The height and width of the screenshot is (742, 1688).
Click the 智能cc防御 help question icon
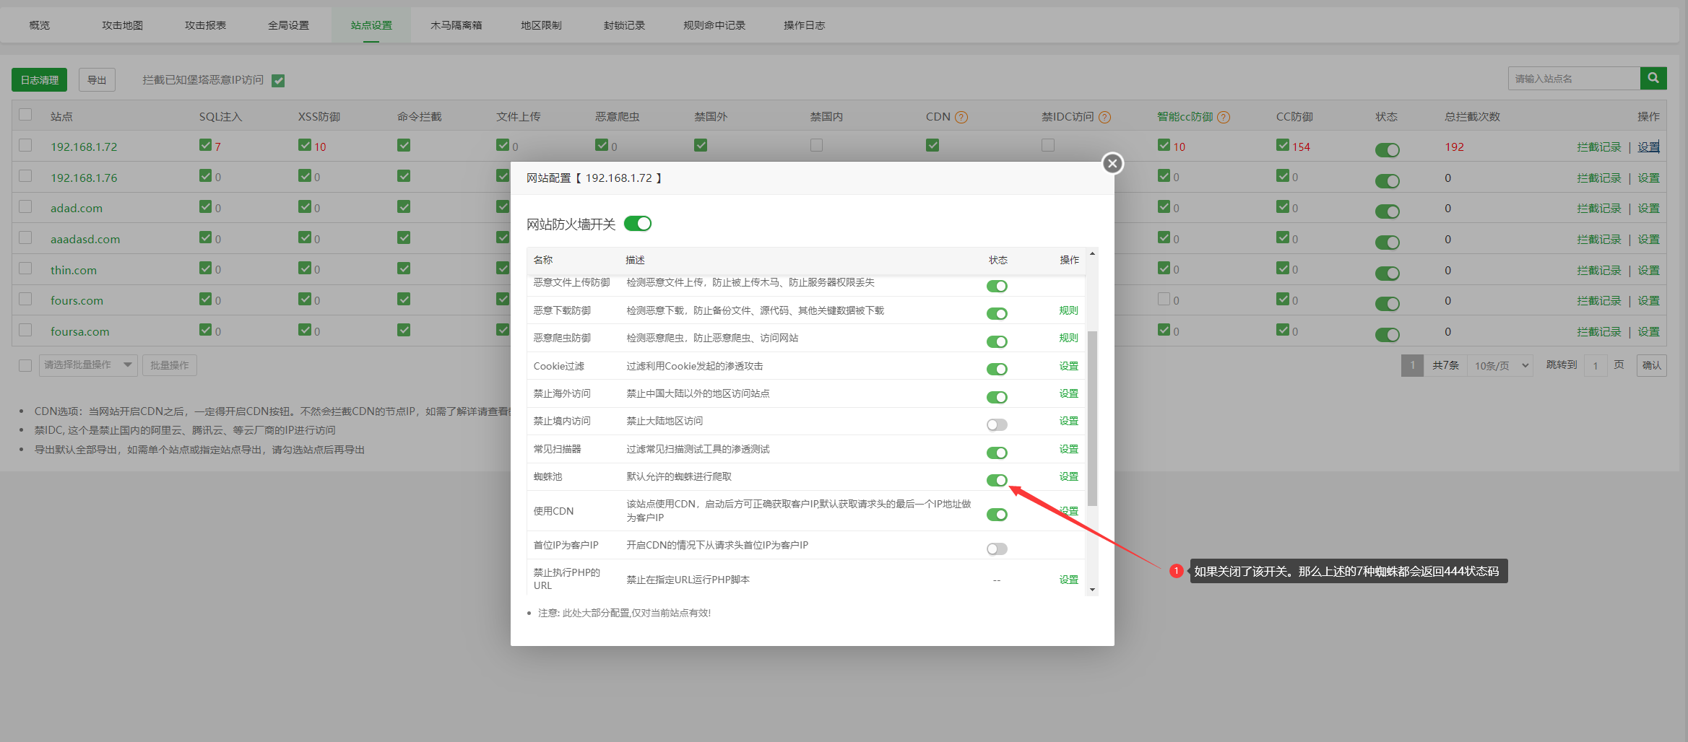1223,117
